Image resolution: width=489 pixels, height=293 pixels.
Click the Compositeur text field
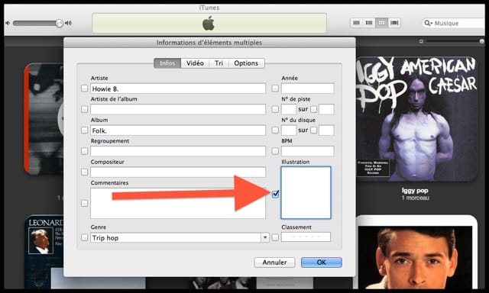(x=178, y=172)
